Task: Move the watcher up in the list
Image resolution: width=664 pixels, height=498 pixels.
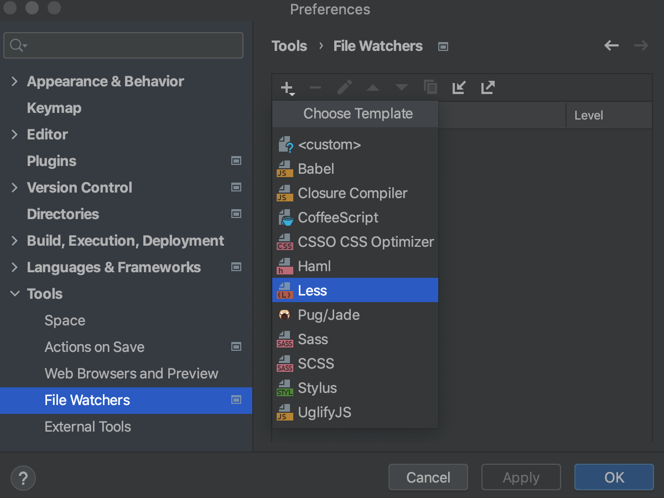Action: click(x=373, y=87)
